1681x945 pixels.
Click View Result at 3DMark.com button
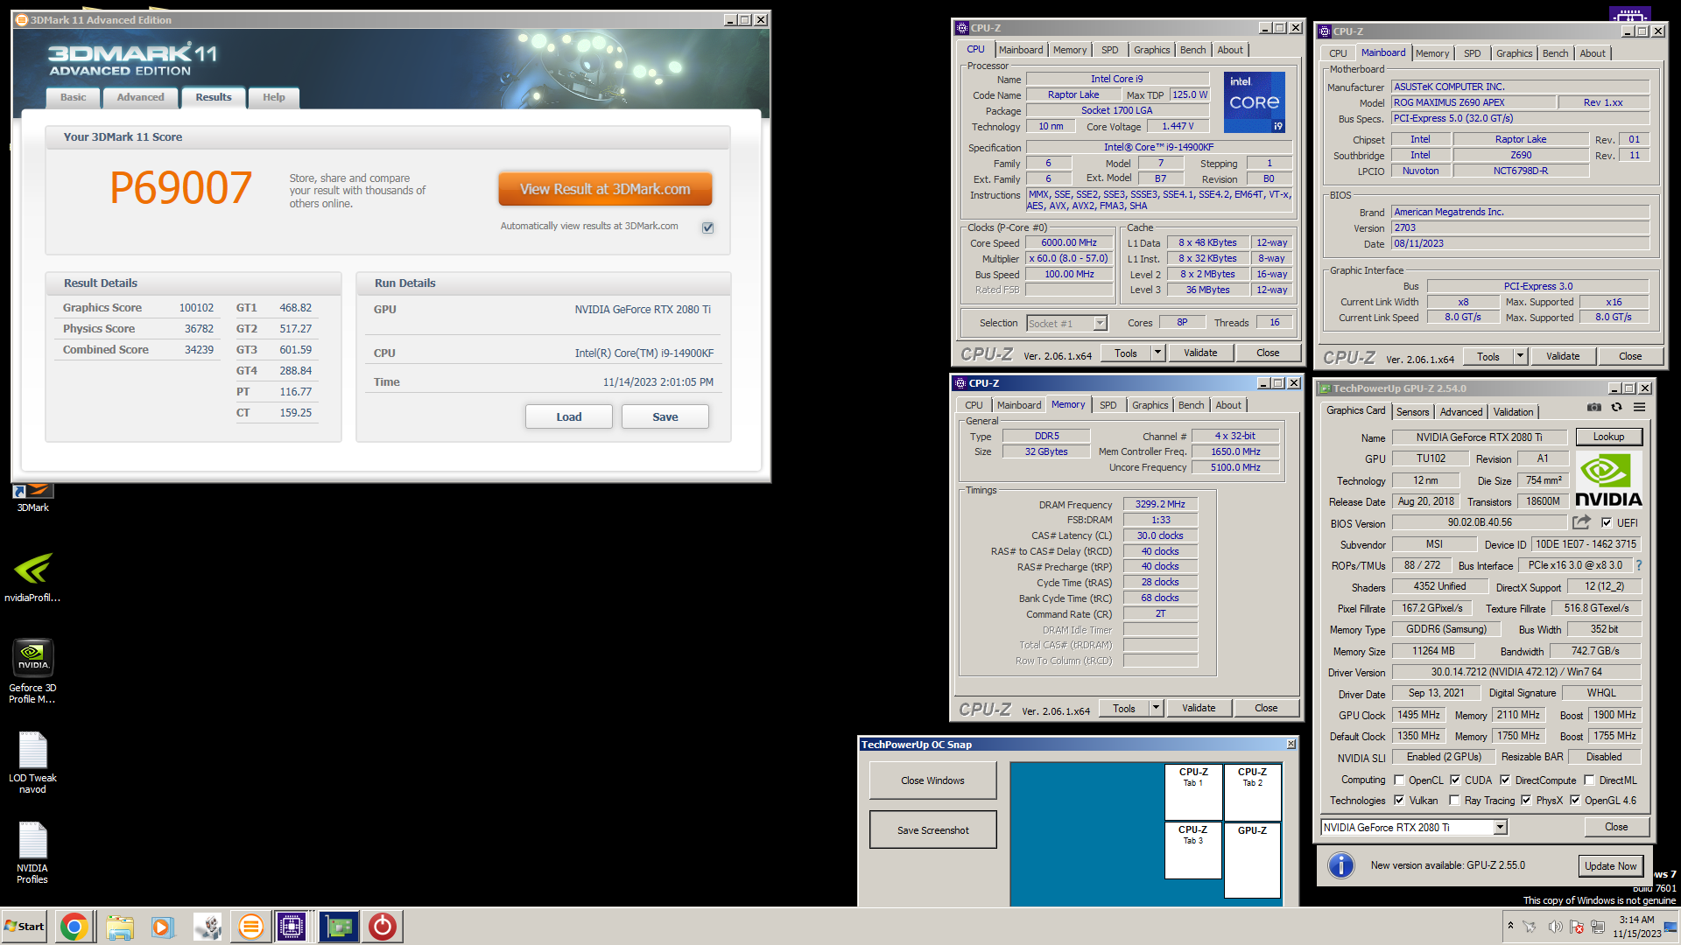tap(605, 189)
